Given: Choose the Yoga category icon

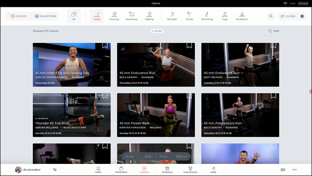Looking at the screenshot, I should pyautogui.click(x=224, y=16).
